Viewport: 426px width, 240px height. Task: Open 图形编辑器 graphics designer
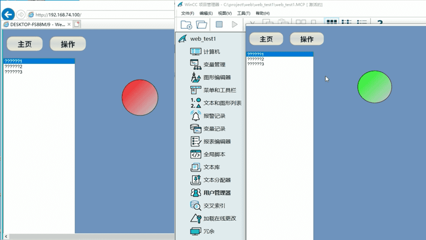coord(196,77)
